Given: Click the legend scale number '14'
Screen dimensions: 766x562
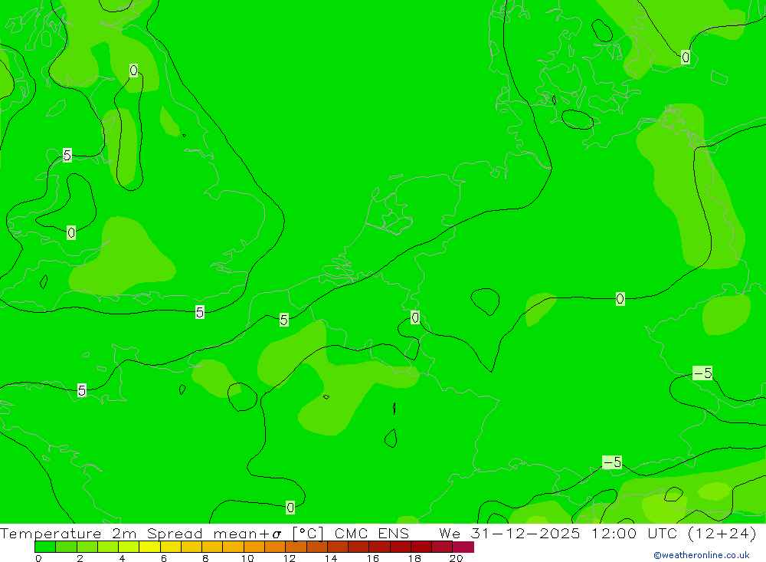Looking at the screenshot, I should 331,558.
